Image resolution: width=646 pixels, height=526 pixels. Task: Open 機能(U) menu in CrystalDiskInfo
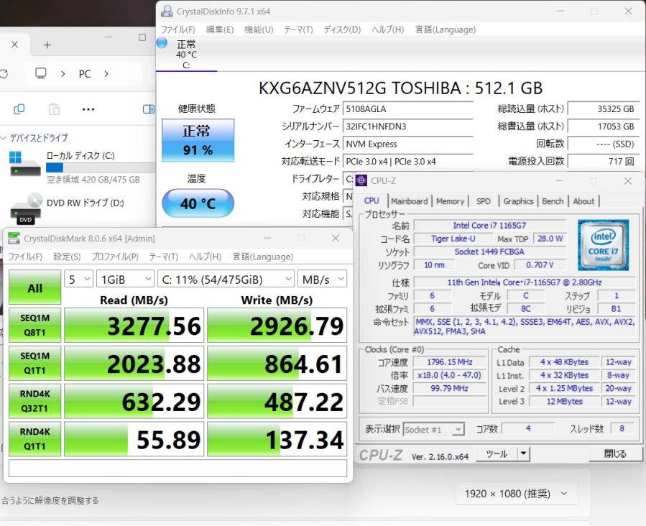(259, 29)
